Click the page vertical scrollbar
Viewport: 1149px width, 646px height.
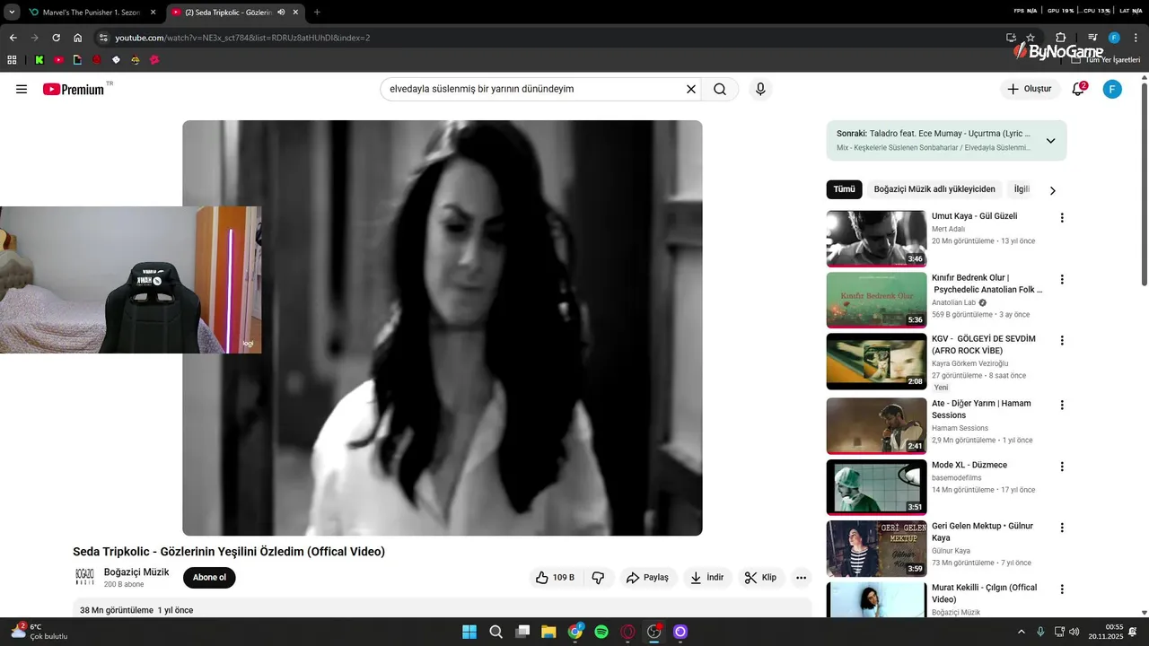[1144, 184]
